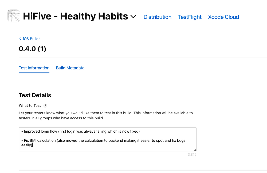Click the 0.4.0 (1) build version heading
Image resolution: width=267 pixels, height=173 pixels.
32,49
